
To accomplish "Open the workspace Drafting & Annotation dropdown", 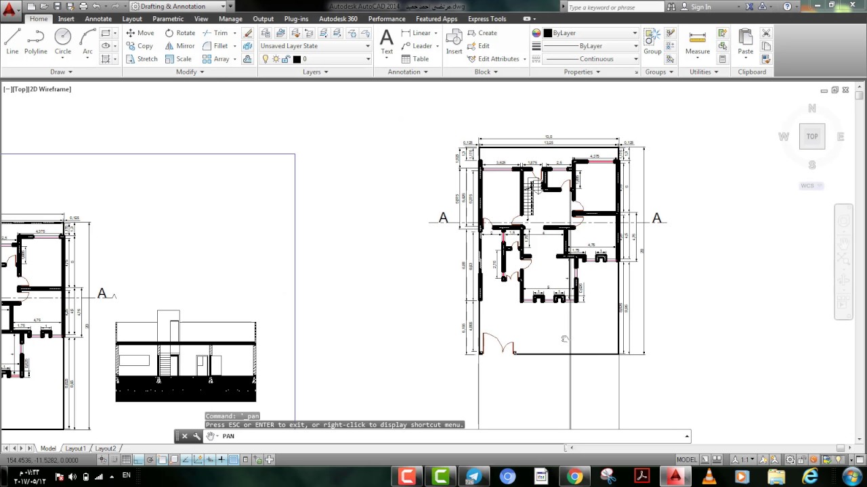I will 179,6.
